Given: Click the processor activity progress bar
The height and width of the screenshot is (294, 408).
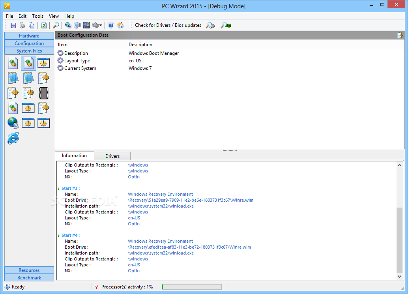Looking at the screenshot, I should pos(192,287).
